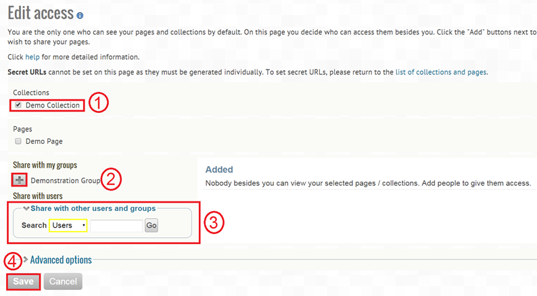Viewport: 537px width, 296px height.
Task: Click the info icon beside Edit access heading
Action: (x=80, y=15)
